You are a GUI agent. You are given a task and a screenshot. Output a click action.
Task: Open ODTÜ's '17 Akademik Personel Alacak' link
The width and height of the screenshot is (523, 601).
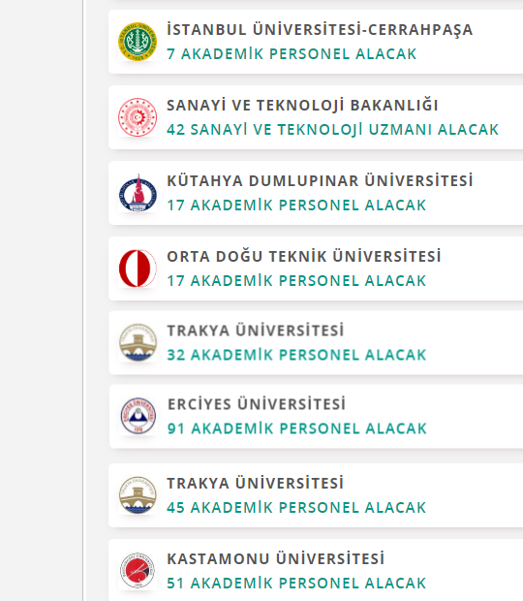pos(296,280)
